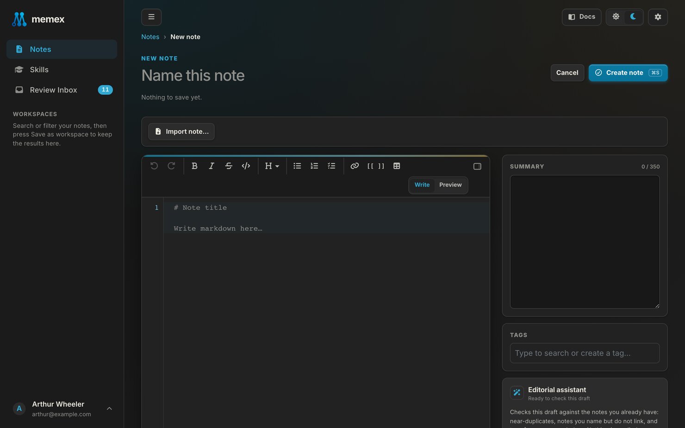Expand the Arthur Wheeler account menu
This screenshot has height=428, width=685.
pyautogui.click(x=62, y=409)
